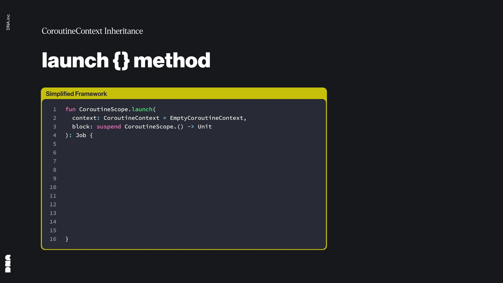Click line number 1 in the gutter
Viewport: 503px width, 283px height.
(54, 109)
